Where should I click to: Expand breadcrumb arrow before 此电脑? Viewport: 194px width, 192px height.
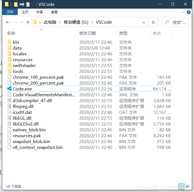click(x=40, y=22)
